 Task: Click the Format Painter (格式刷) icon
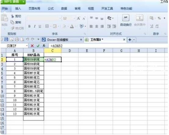13,28
